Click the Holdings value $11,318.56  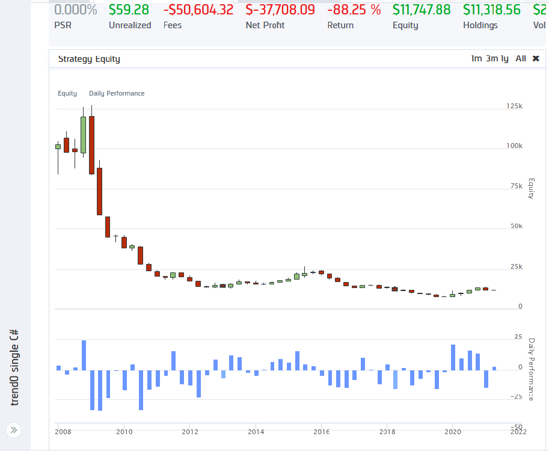click(492, 10)
